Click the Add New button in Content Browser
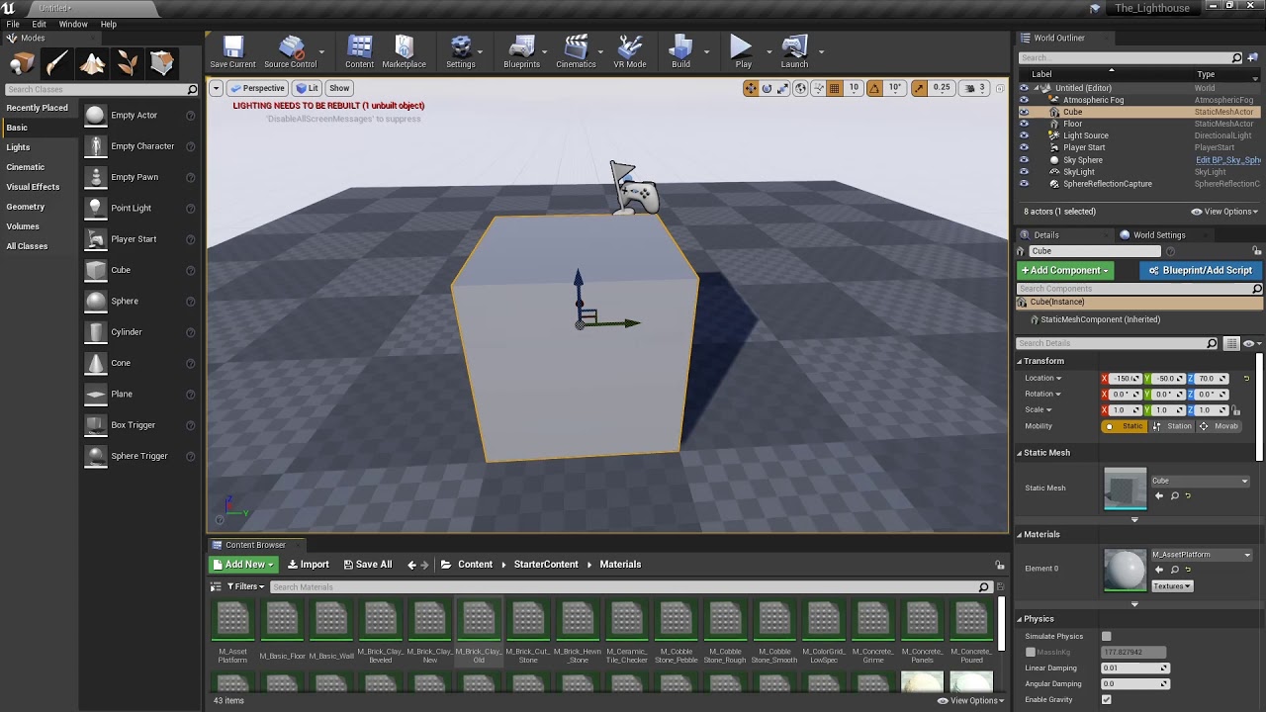Image resolution: width=1266 pixels, height=712 pixels. (x=243, y=565)
